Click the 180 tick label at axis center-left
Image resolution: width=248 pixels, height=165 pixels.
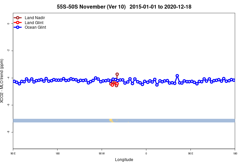(58, 153)
